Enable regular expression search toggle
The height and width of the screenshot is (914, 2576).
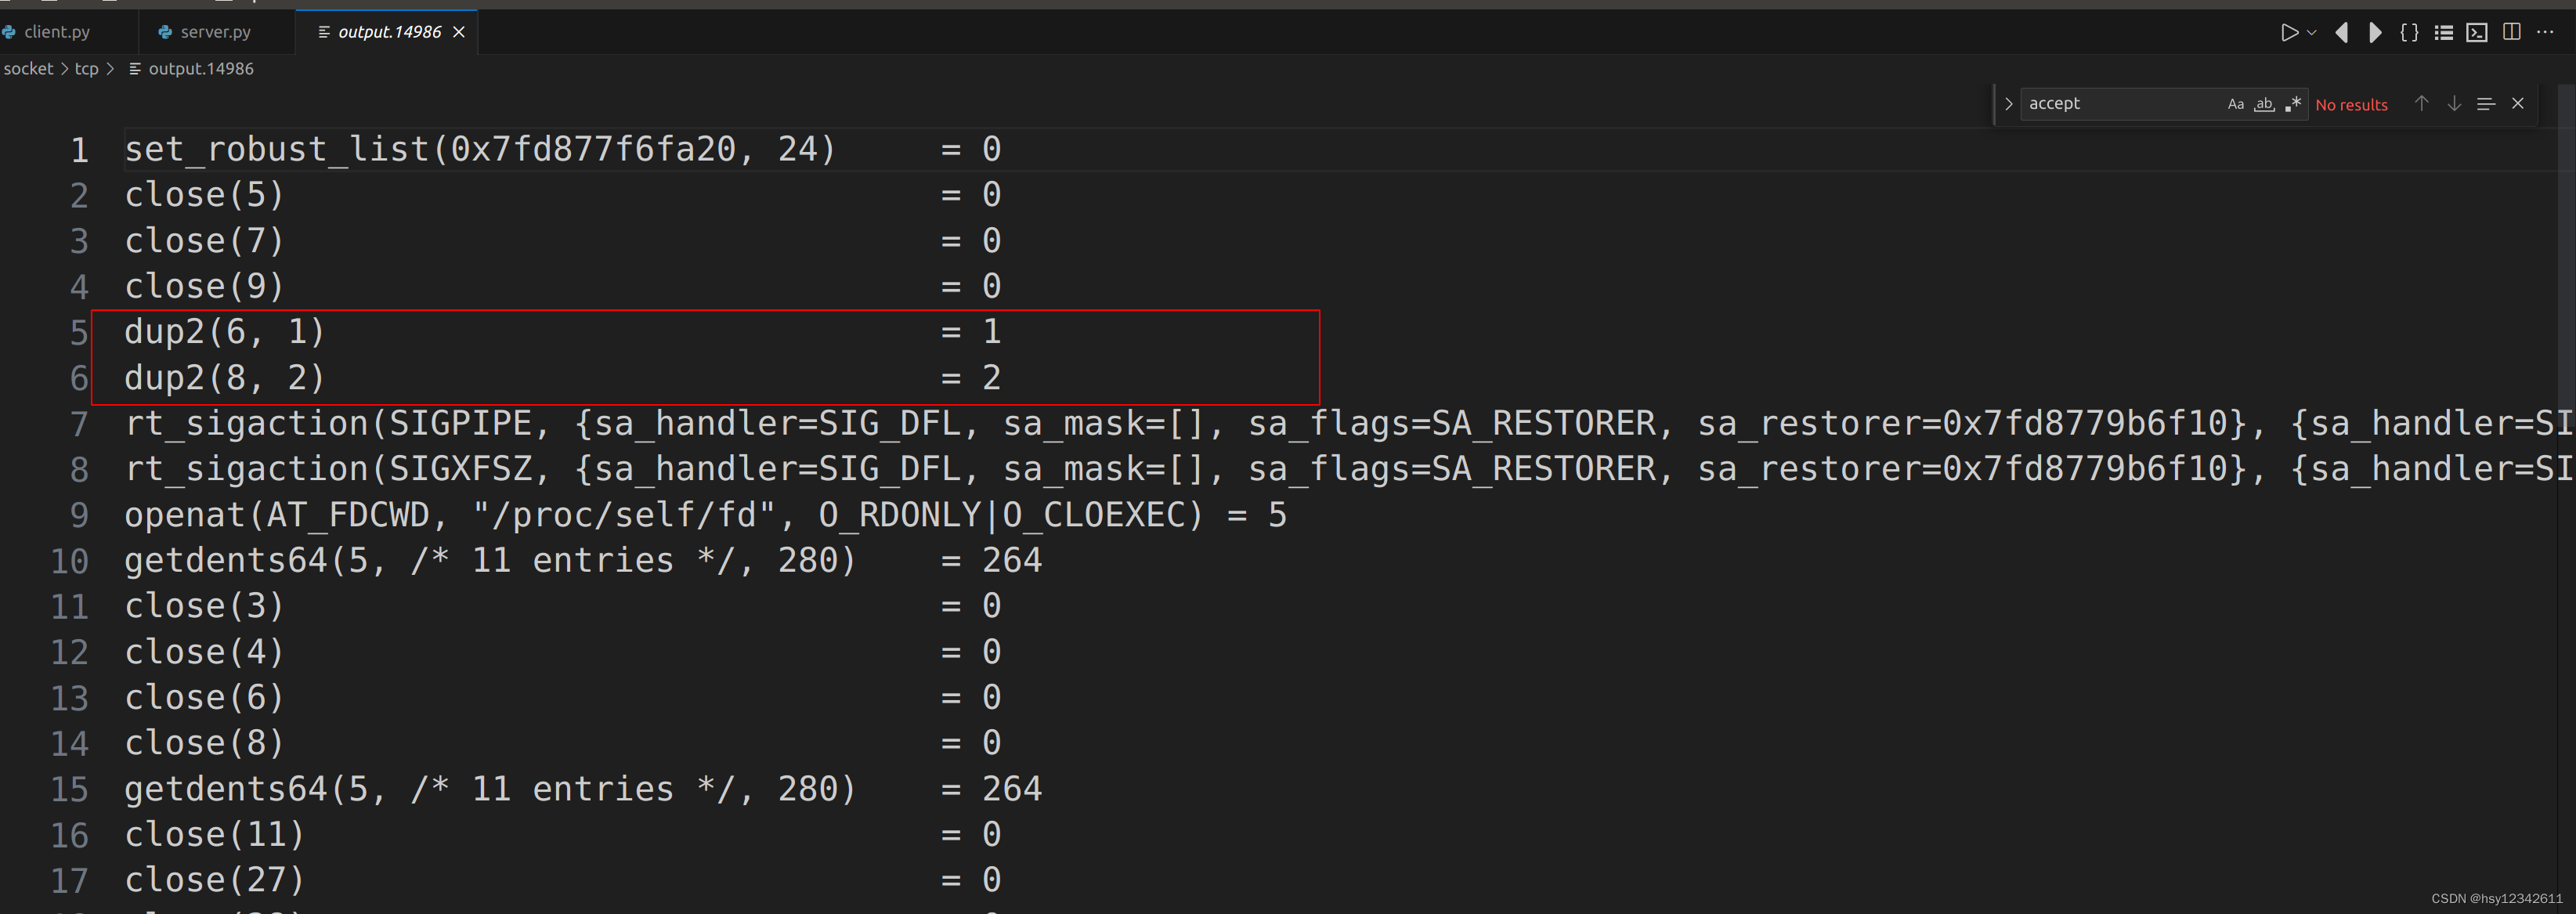[2293, 104]
